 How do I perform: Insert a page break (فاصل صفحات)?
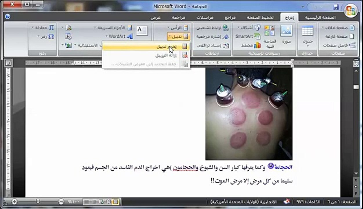tap(339, 45)
